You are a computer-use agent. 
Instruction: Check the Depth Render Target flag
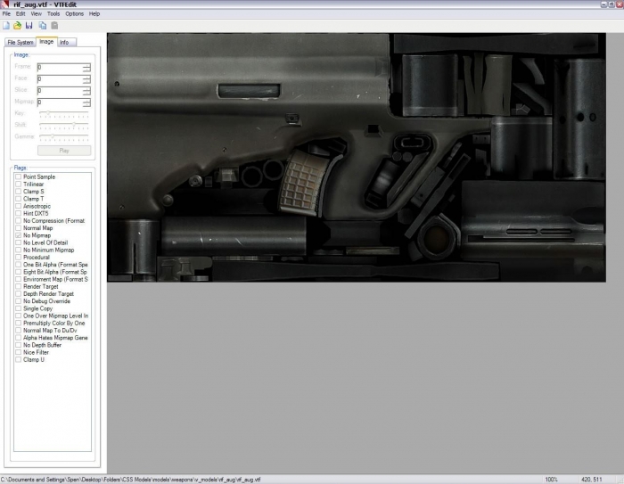pyautogui.click(x=19, y=294)
